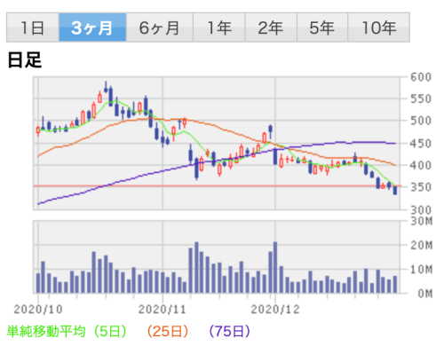Image resolution: width=444 pixels, height=346 pixels.
Task: Click the red horizontal line near 350
Action: click(x=217, y=185)
